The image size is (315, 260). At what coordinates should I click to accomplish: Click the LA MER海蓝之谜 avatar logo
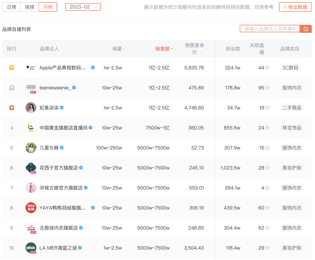click(x=31, y=248)
